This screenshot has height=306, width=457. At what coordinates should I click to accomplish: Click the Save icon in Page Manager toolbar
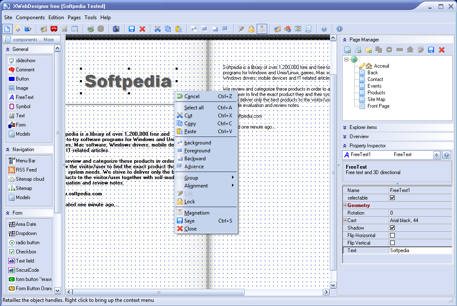point(431,50)
